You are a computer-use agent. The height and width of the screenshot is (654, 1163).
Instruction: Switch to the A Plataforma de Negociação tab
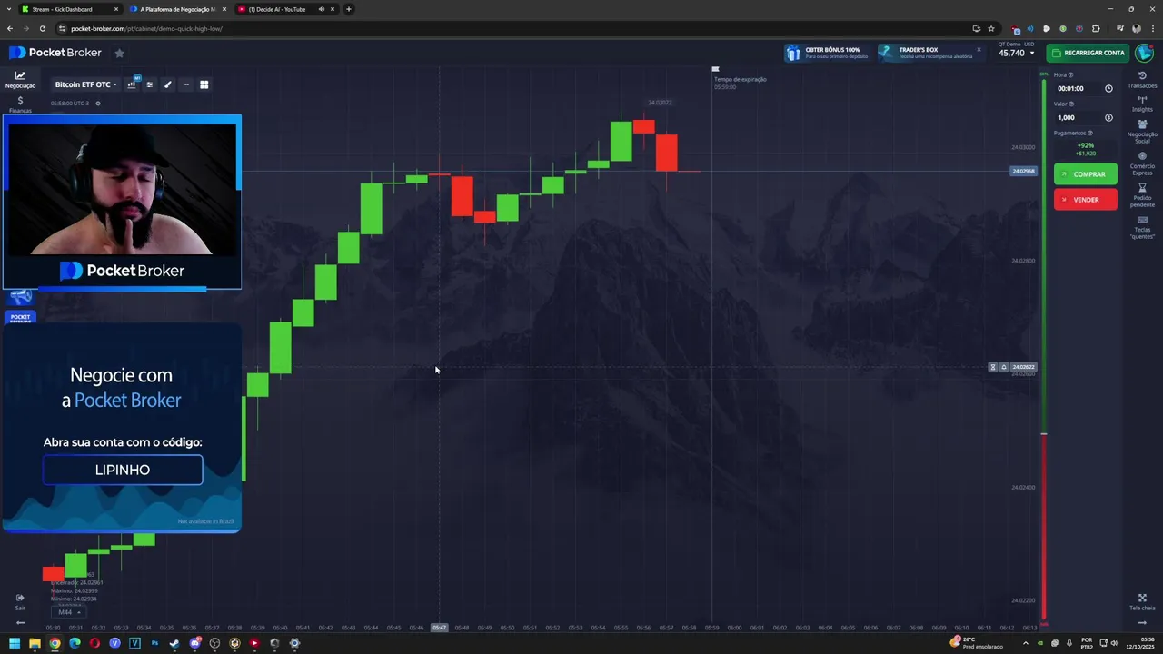coord(177,9)
